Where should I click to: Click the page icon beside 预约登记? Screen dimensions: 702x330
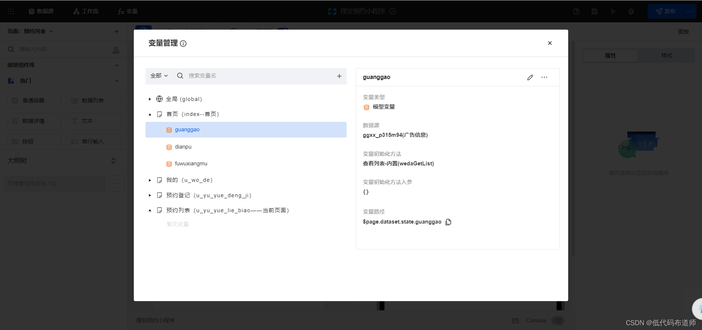159,195
